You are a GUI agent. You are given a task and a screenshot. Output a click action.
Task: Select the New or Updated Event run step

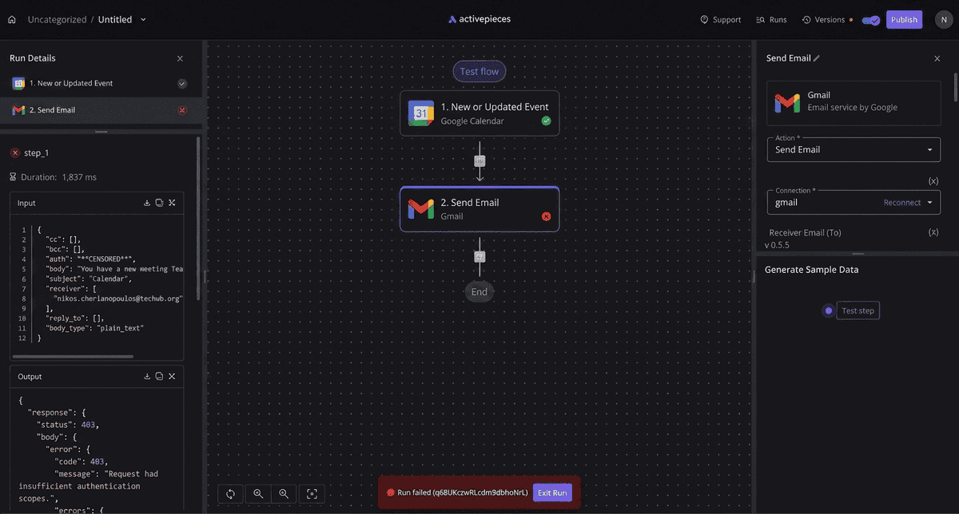click(101, 83)
